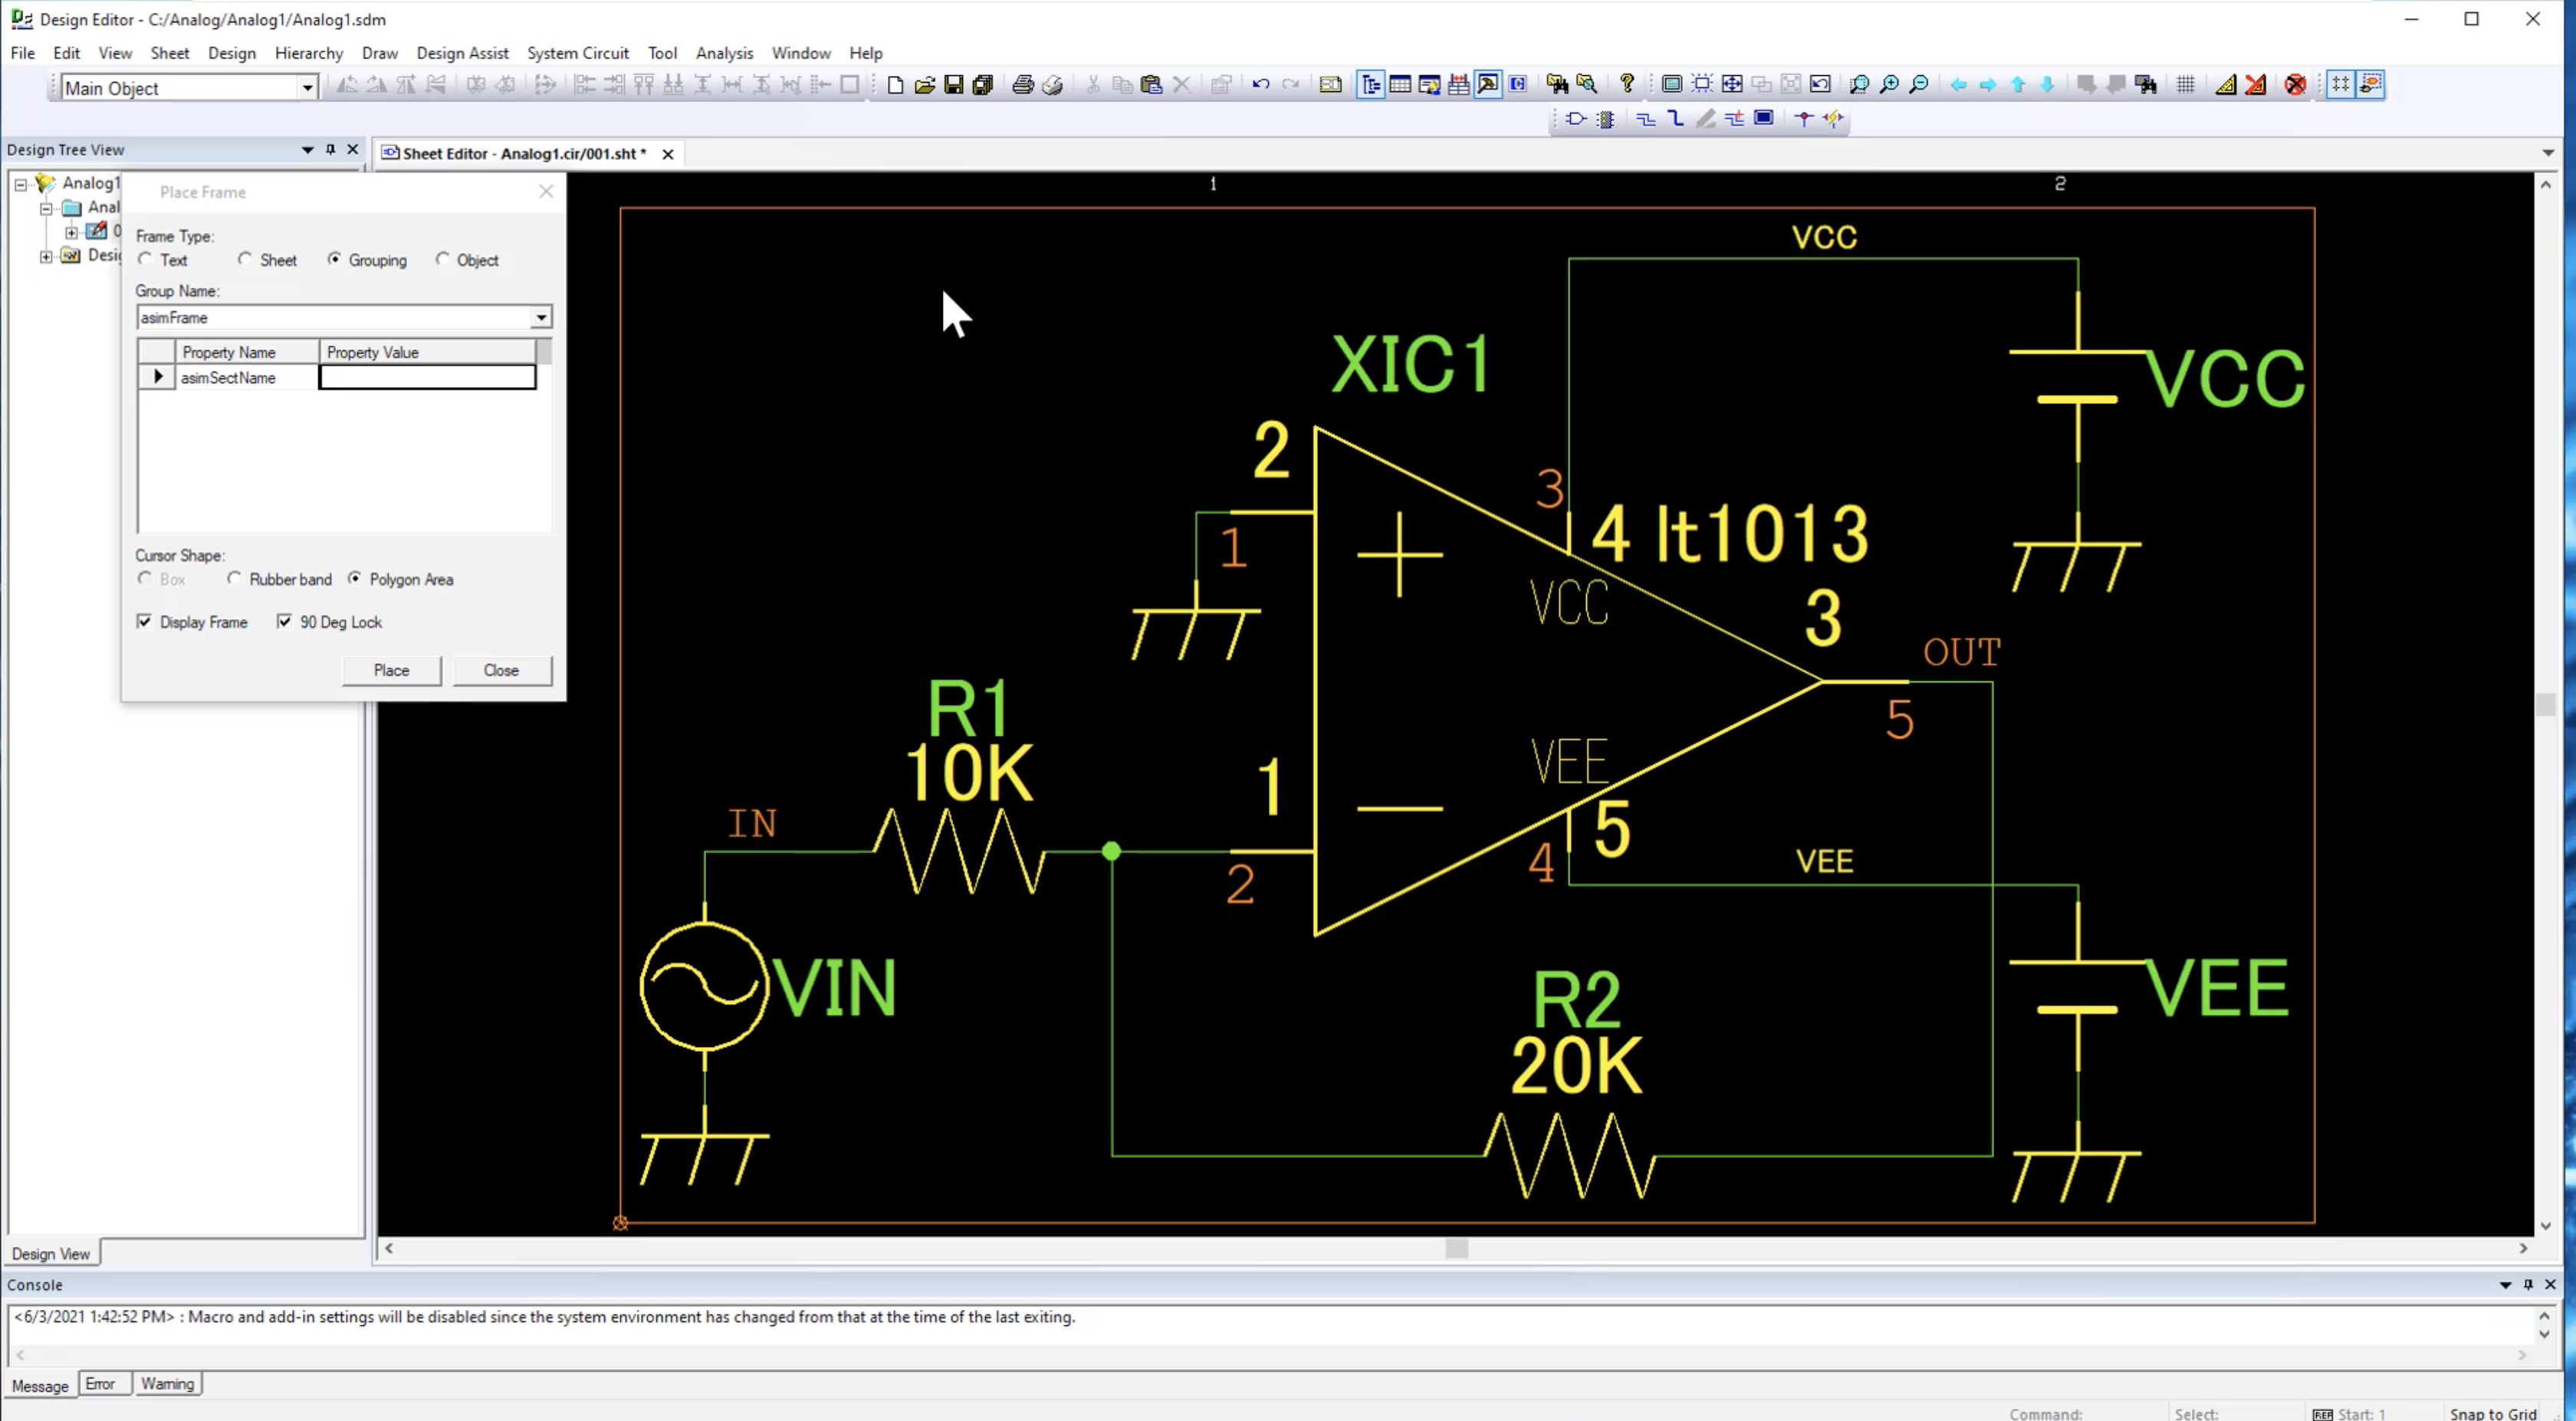Viewport: 2576px width, 1421px height.
Task: Click the fit-all view icon with four arrows
Action: [1732, 85]
